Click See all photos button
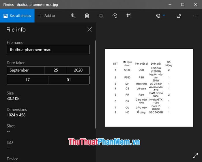This screenshot has width=202, height=162. pyautogui.click(x=17, y=16)
